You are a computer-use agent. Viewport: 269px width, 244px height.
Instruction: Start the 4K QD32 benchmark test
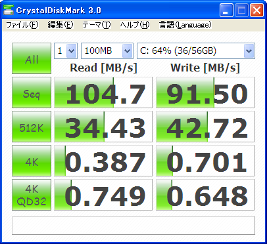[x=32, y=195]
